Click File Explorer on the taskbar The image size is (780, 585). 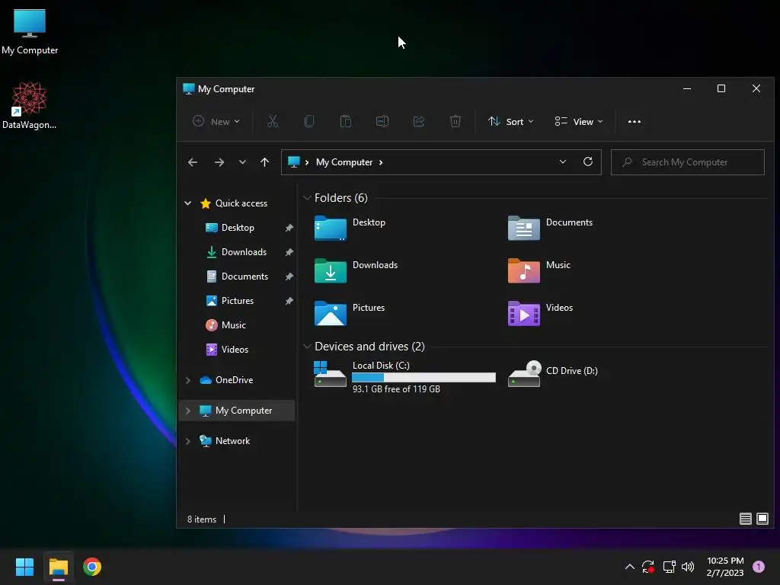[x=58, y=567]
